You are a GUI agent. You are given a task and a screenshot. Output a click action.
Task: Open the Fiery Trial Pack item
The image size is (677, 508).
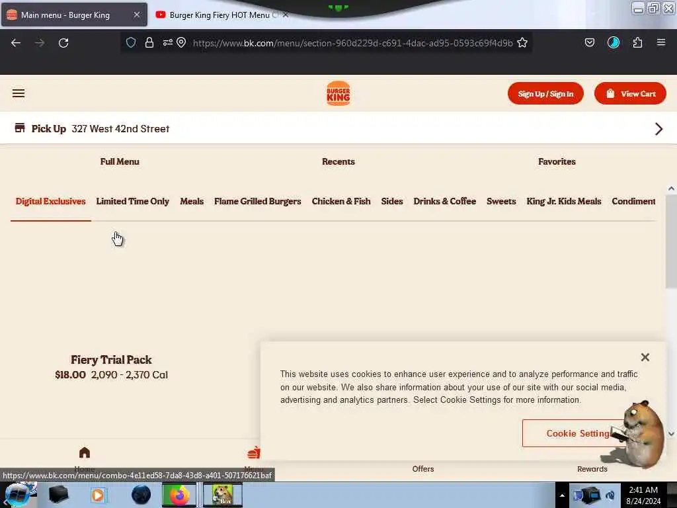[x=111, y=360]
